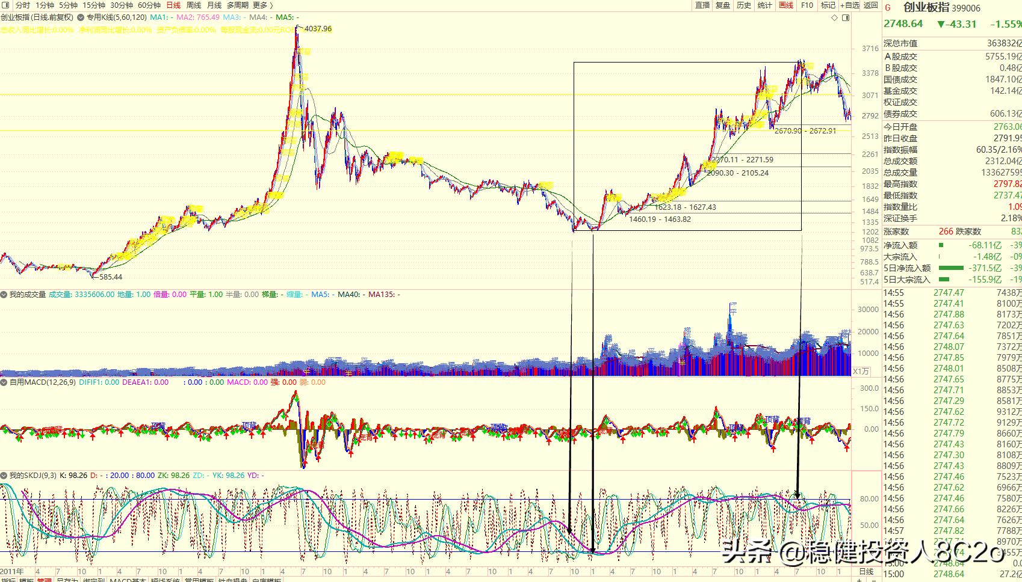Viewport: 1022px width, 582px height.
Task: Open the F10 company info
Action: point(807,5)
